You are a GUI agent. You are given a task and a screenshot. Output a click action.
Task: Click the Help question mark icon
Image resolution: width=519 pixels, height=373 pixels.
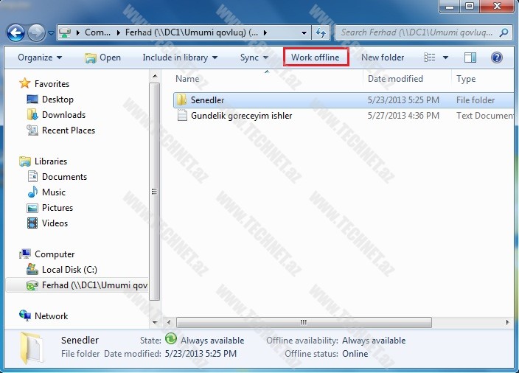pos(496,57)
